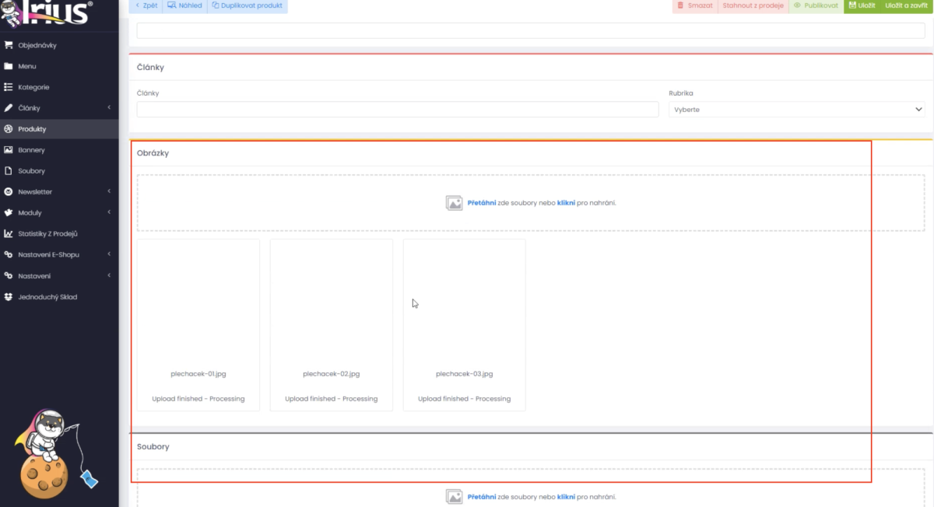This screenshot has width=934, height=507.
Task: Click 'Upload finished - Processing' under plechacek-03.jpg
Action: pyautogui.click(x=465, y=399)
